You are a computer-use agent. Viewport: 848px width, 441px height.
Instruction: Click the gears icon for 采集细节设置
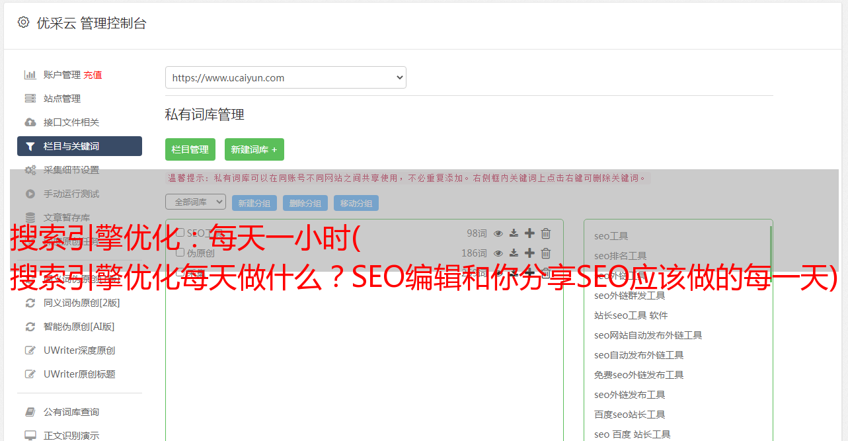point(30,170)
